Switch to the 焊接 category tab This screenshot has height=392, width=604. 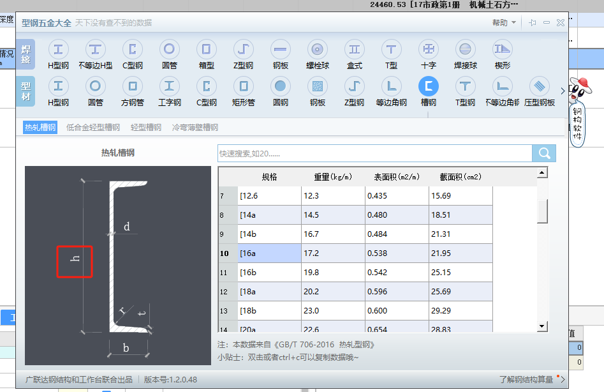(26, 54)
